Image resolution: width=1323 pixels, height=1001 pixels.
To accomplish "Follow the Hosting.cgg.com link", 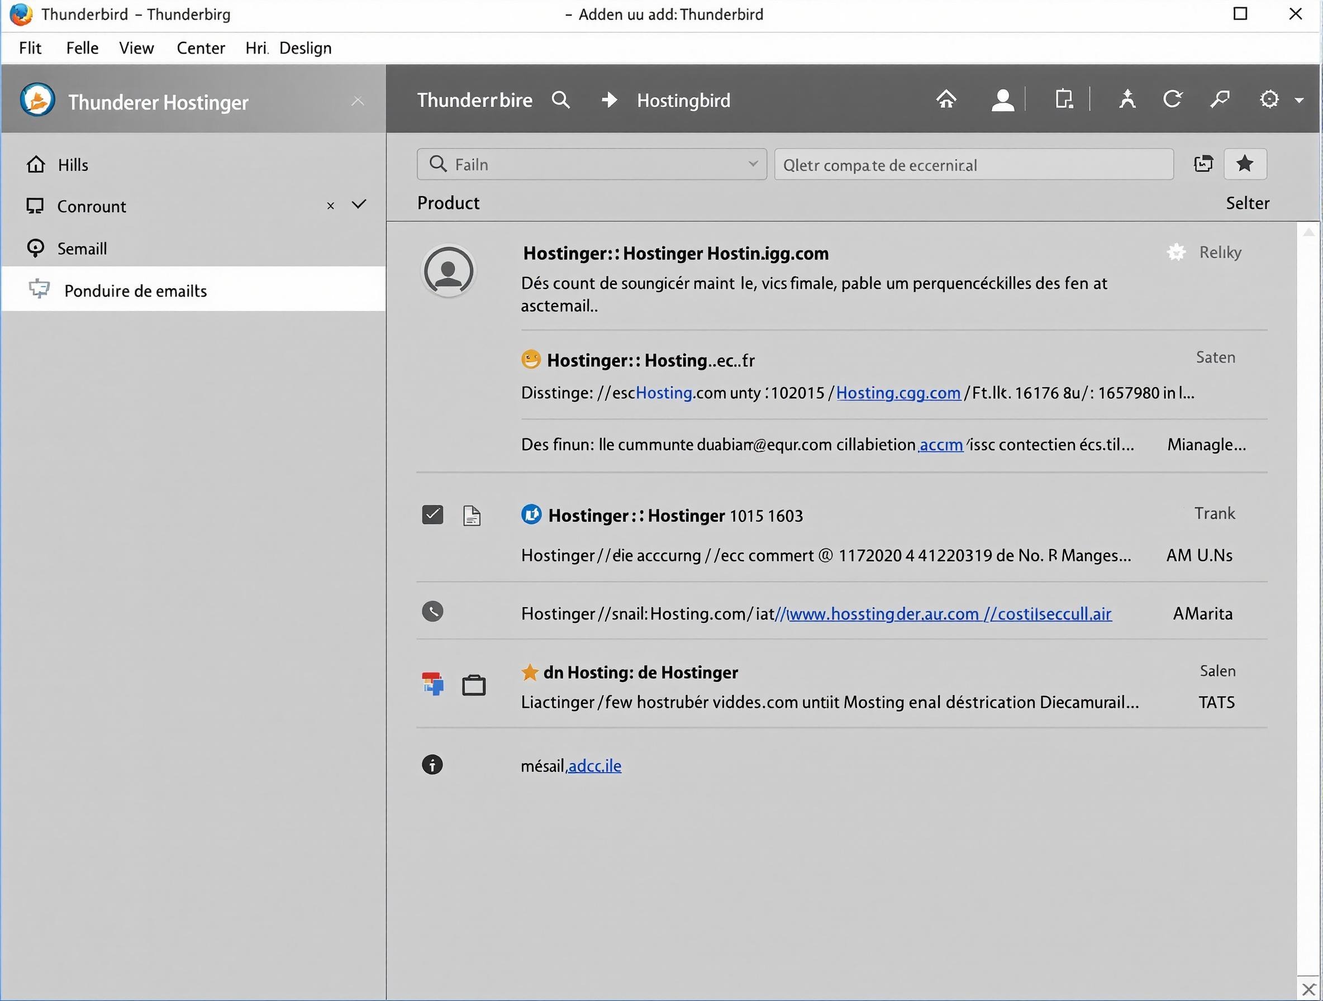I will pos(898,393).
